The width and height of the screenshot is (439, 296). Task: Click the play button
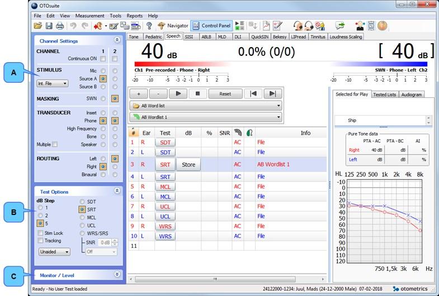[x=178, y=94]
